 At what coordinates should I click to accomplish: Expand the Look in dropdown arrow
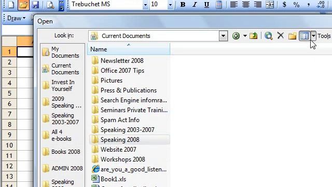pos(223,36)
